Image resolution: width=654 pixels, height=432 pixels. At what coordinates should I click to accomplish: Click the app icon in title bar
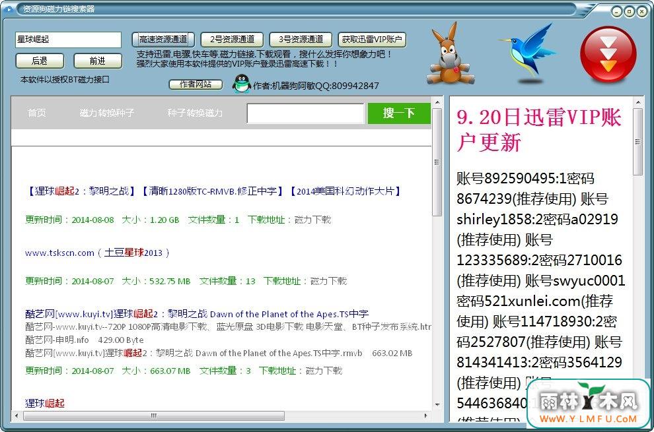pos(9,9)
